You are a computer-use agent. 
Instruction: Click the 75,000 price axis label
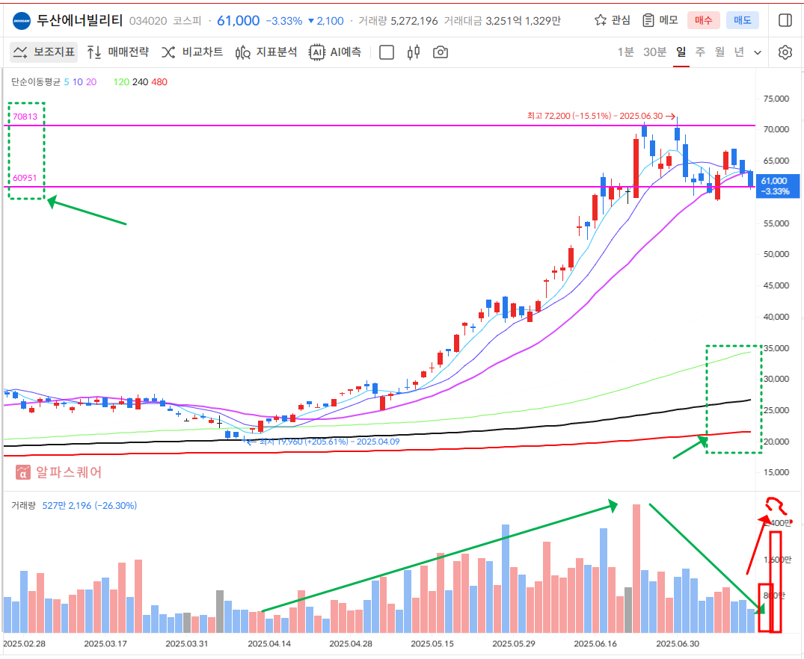click(x=776, y=99)
